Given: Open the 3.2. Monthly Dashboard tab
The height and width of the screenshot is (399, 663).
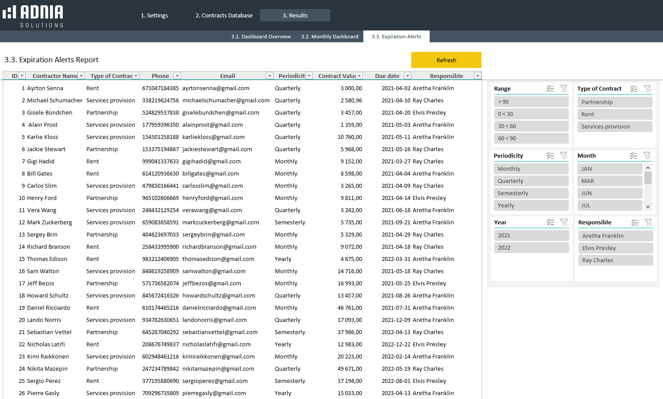Looking at the screenshot, I should click(329, 37).
